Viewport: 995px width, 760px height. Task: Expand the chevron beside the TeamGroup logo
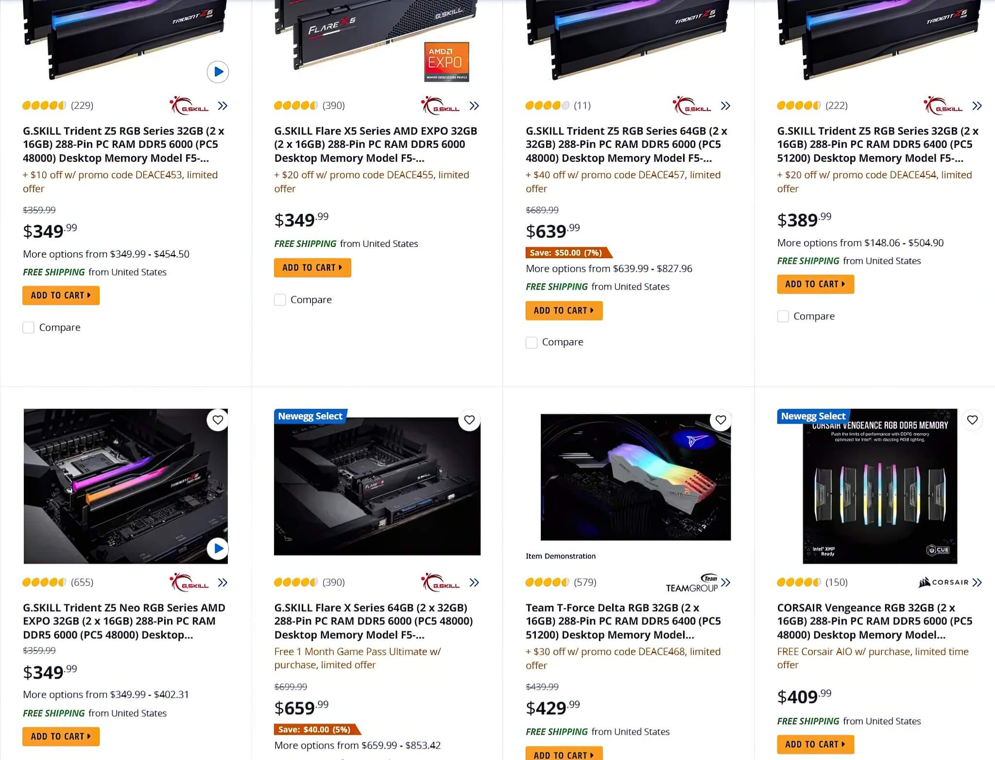pyautogui.click(x=726, y=582)
